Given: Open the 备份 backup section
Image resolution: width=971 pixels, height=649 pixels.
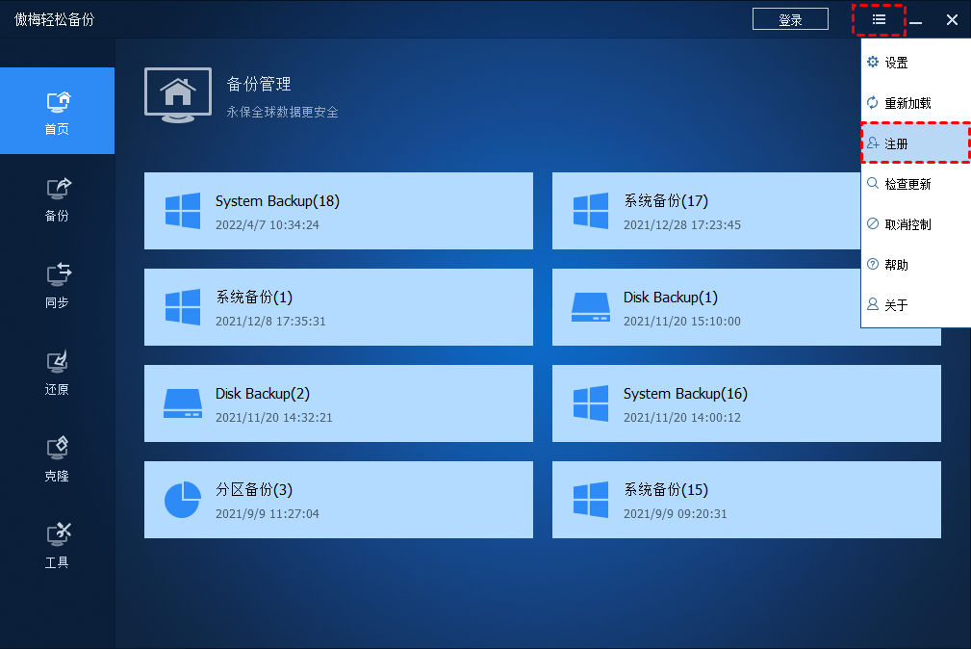Looking at the screenshot, I should click(57, 197).
